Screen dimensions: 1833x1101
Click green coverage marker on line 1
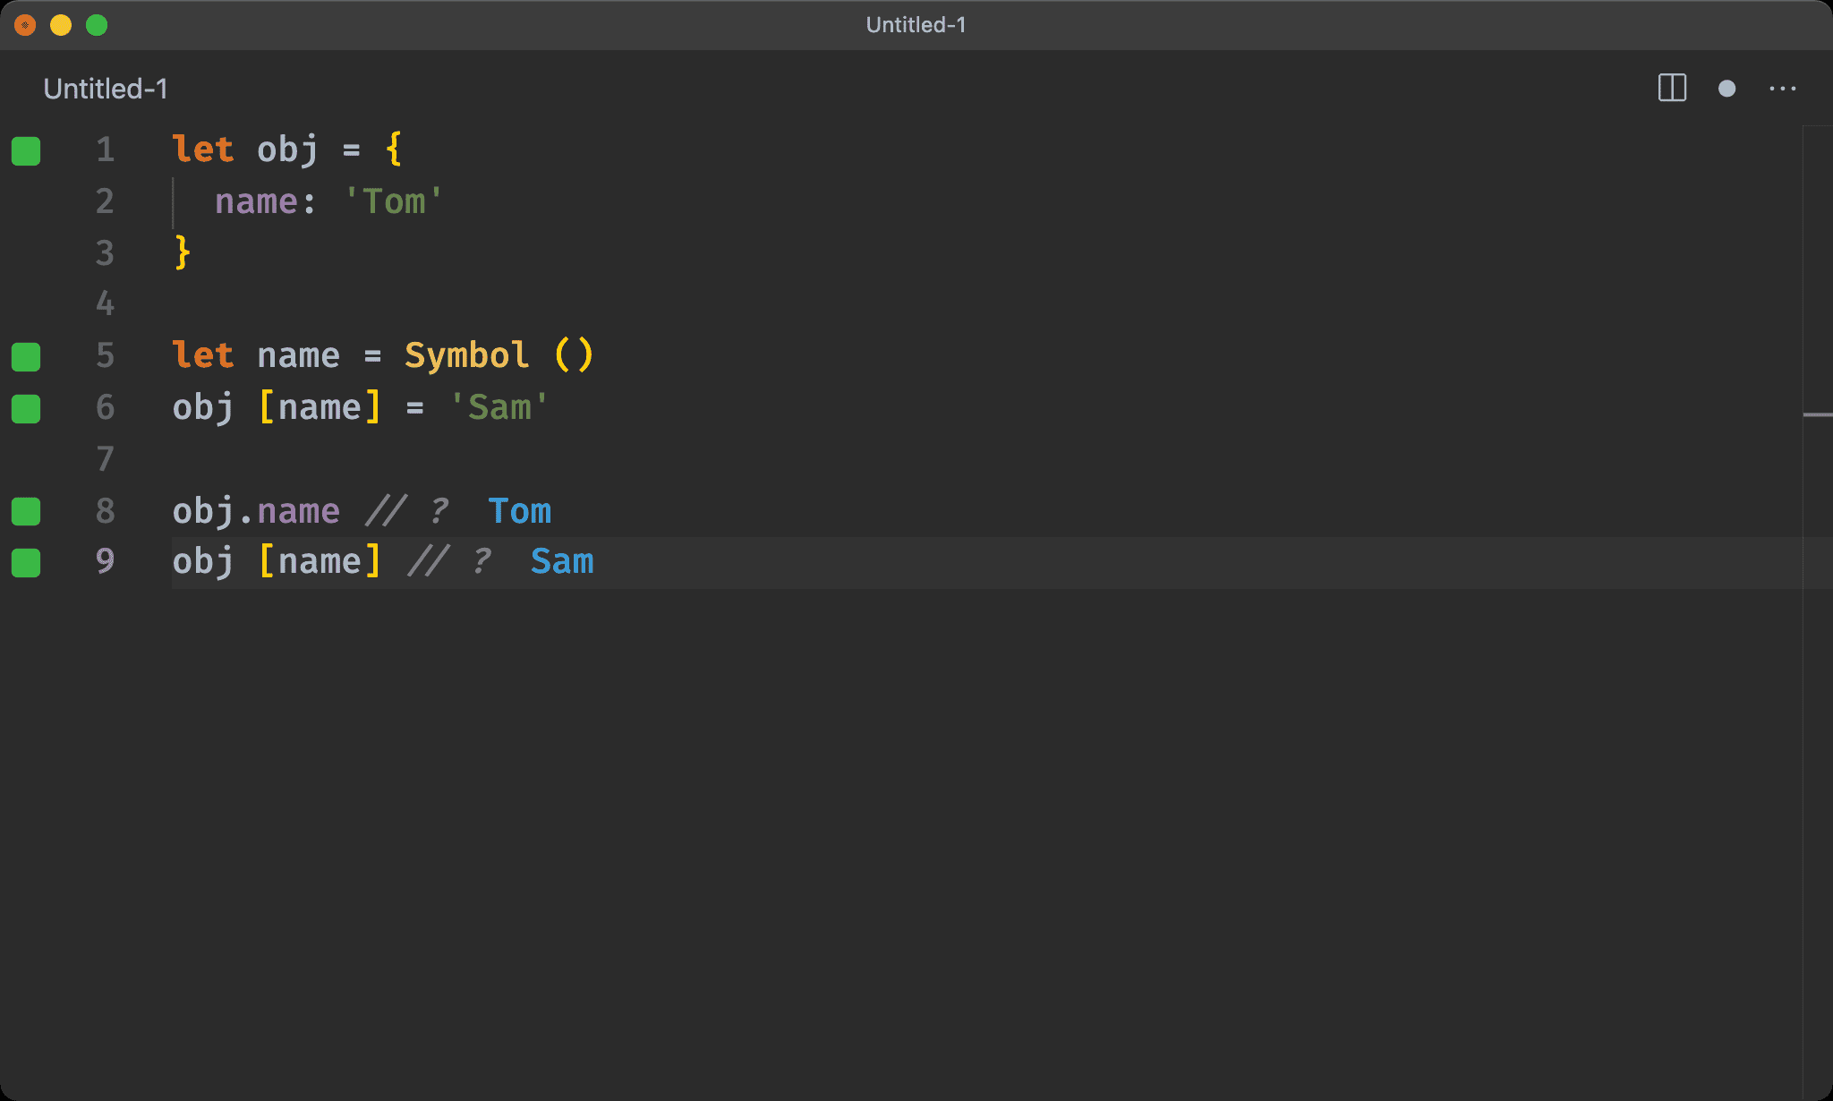(26, 150)
